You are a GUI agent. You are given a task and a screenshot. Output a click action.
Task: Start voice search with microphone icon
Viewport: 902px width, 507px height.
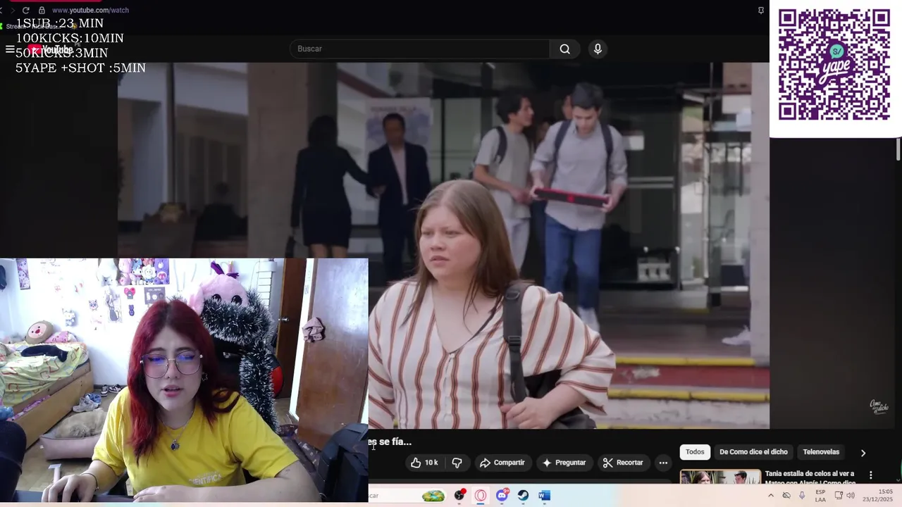coord(598,49)
